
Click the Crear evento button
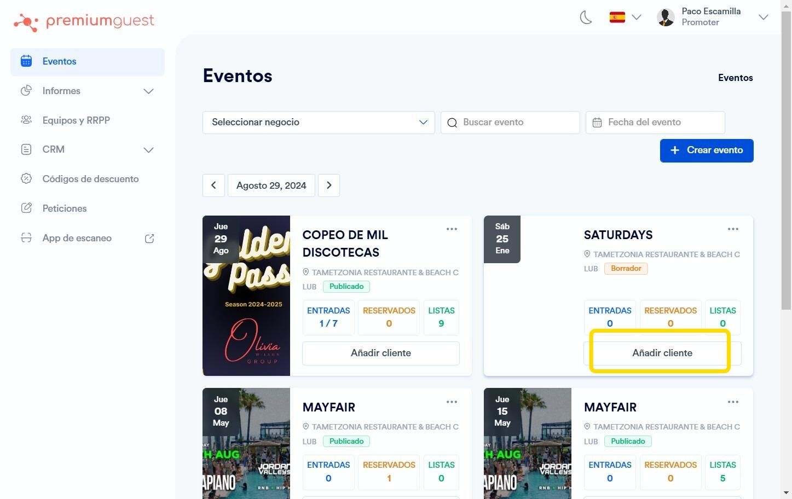pos(707,150)
